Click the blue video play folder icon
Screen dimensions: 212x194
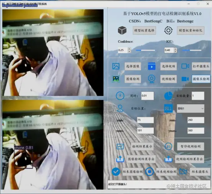coord(151,66)
